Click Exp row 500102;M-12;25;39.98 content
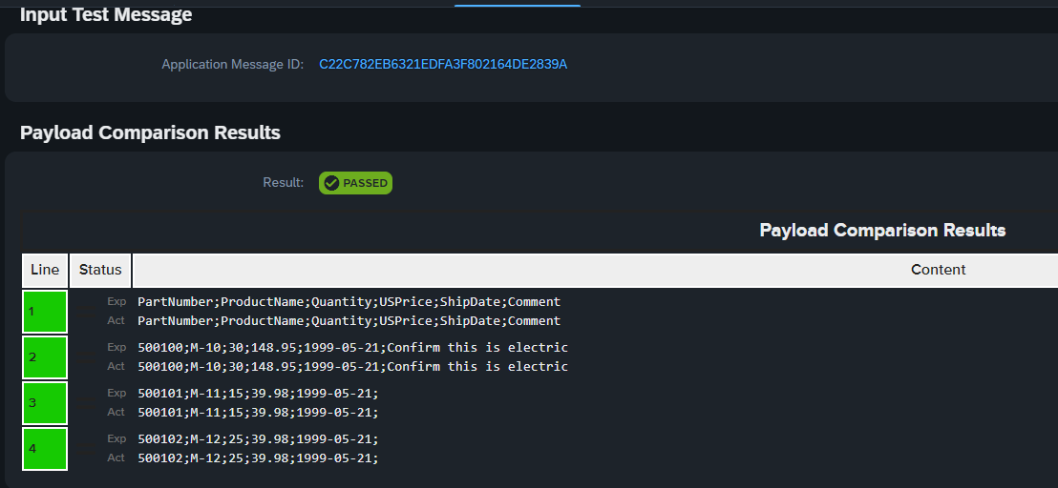 (x=259, y=438)
